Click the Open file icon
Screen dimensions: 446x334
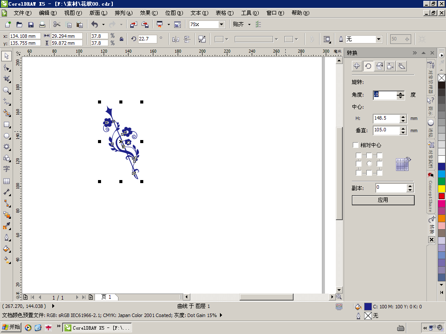[x=19, y=24]
